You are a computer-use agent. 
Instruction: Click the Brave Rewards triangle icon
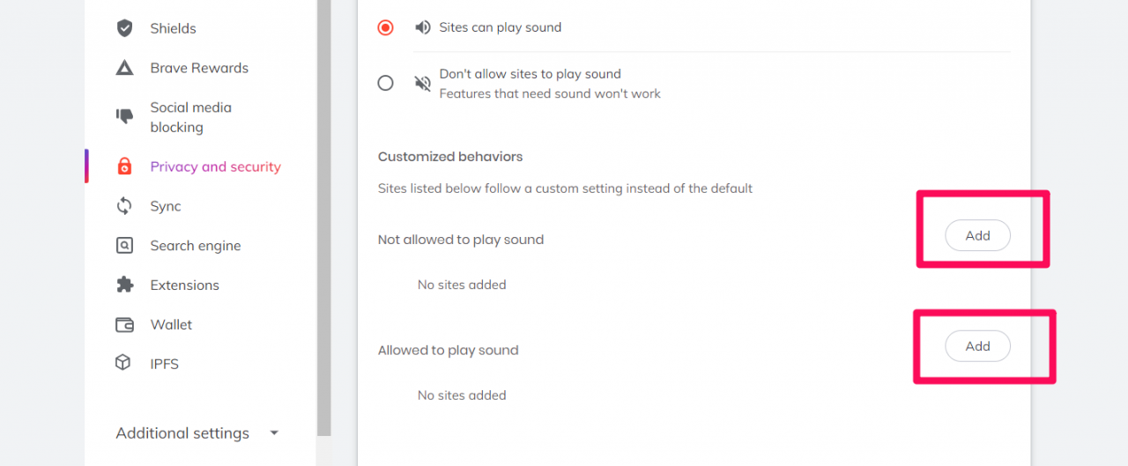click(125, 68)
